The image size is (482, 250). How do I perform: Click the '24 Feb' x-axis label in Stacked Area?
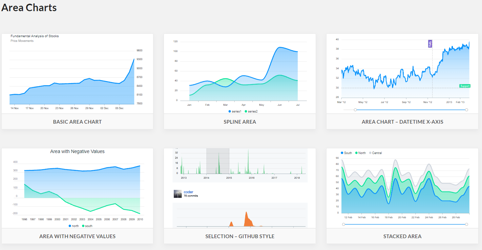429,217
